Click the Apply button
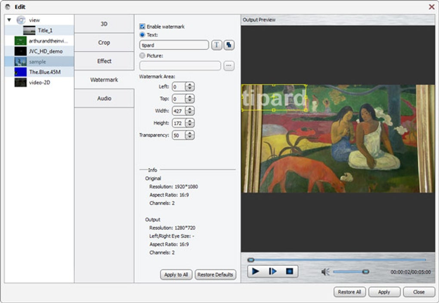 (x=384, y=292)
